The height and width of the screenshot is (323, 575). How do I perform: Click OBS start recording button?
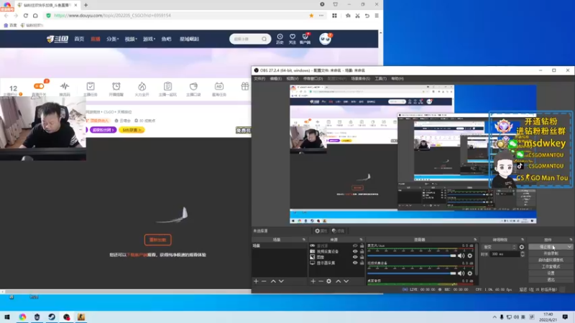point(551,253)
